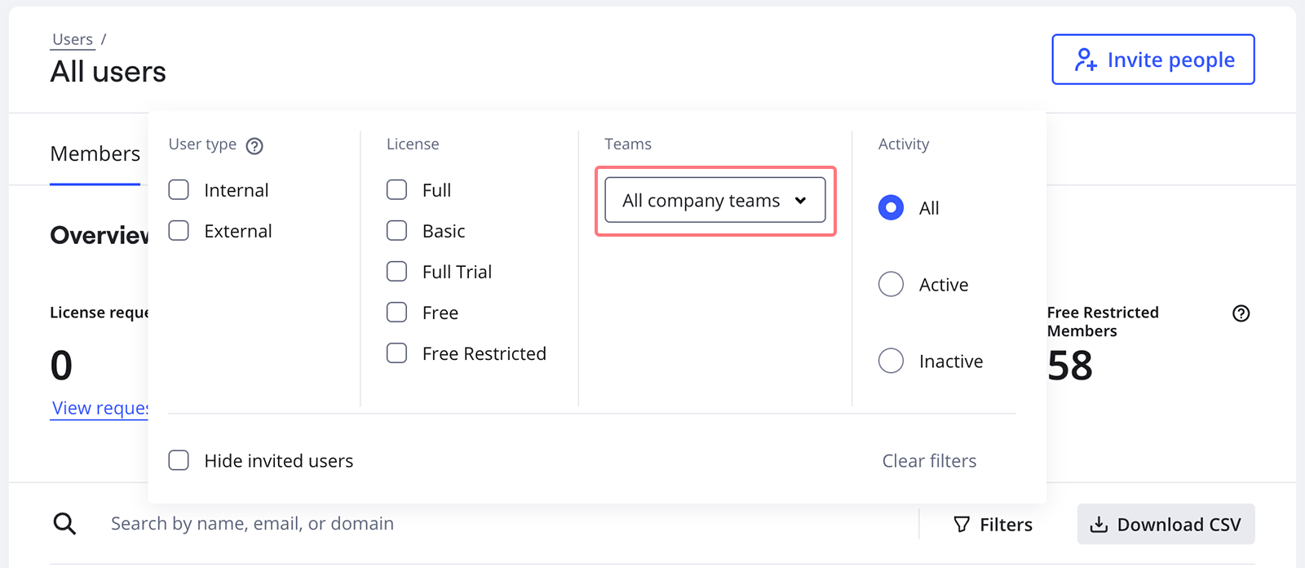Expand the All company teams dropdown
1305x568 pixels.
tap(714, 201)
